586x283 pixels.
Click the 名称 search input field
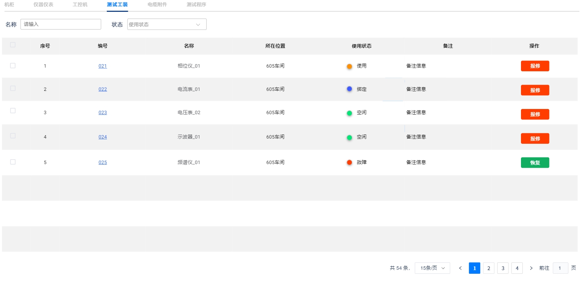[61, 24]
